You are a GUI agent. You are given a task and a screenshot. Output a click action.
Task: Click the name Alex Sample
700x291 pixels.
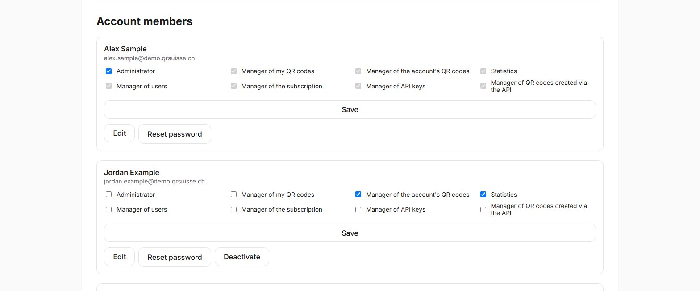[x=125, y=49]
